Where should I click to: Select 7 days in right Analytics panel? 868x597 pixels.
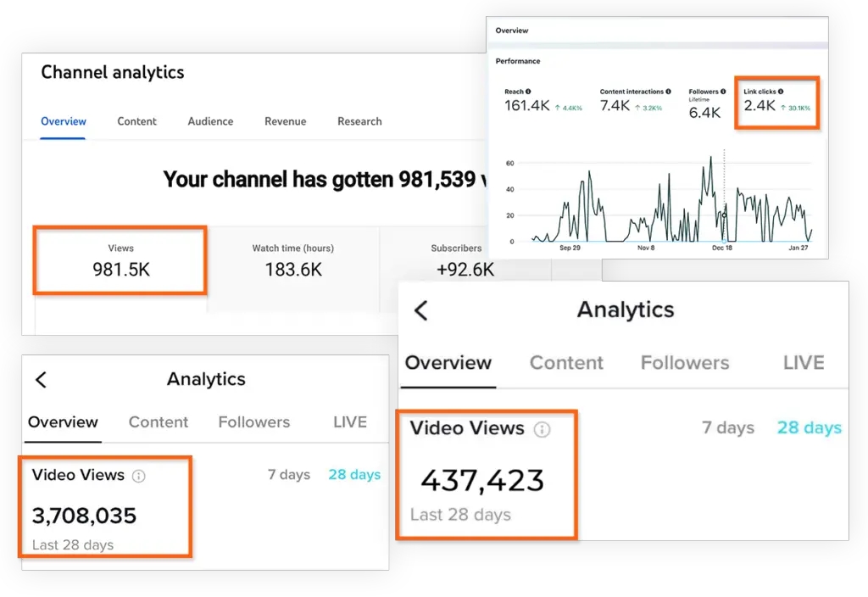tap(728, 427)
